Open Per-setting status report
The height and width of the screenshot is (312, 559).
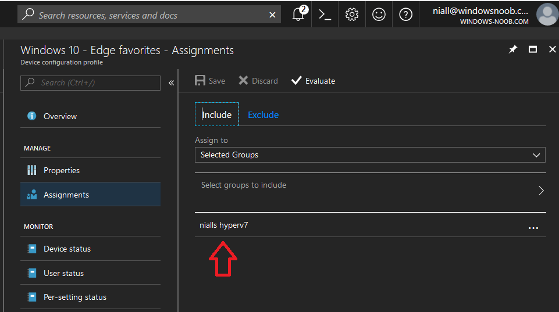(x=90, y=297)
